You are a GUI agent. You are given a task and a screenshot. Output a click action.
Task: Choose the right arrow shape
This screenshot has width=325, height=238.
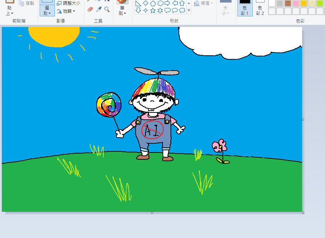(x=167, y=3)
